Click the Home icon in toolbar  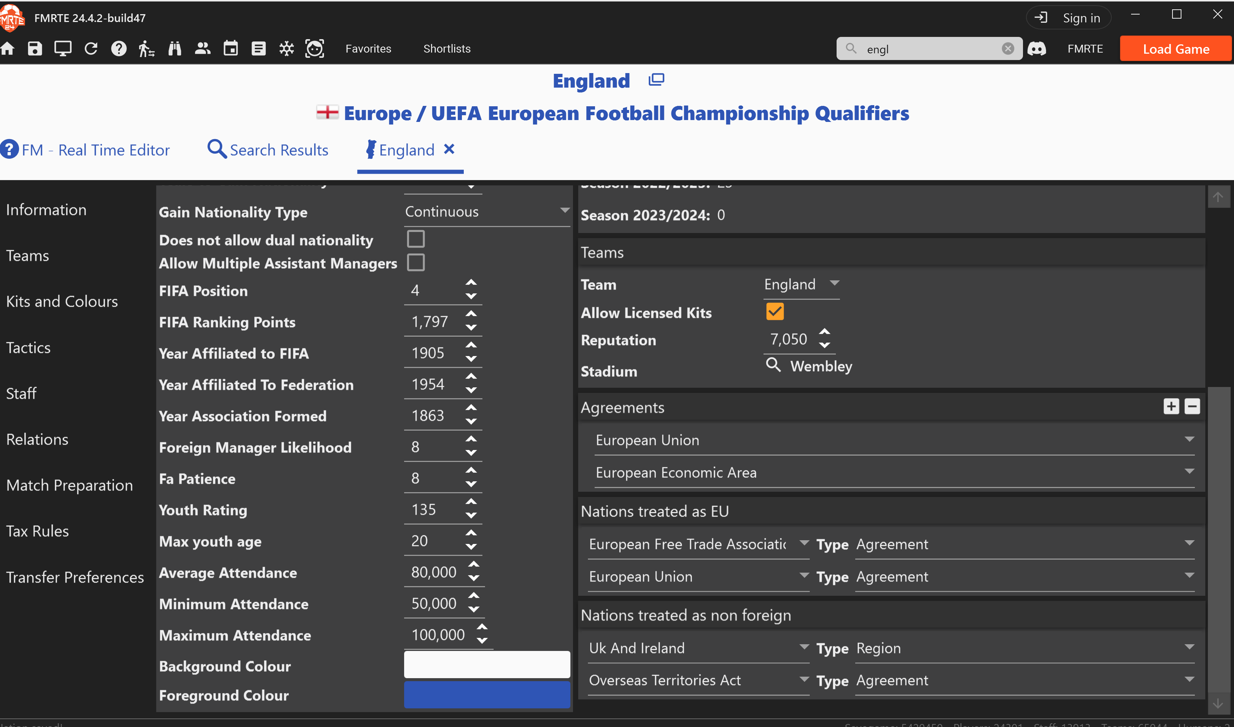pyautogui.click(x=7, y=48)
